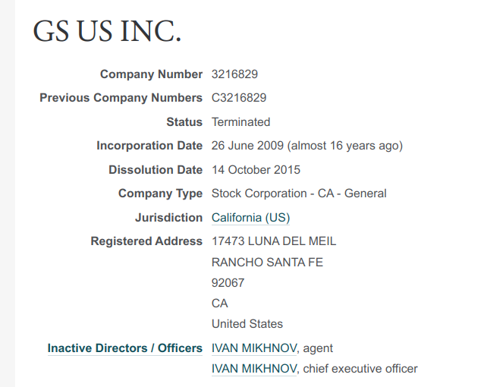Image resolution: width=484 pixels, height=387 pixels.
Task: Click the GS US INC. page heading
Action: tap(107, 31)
